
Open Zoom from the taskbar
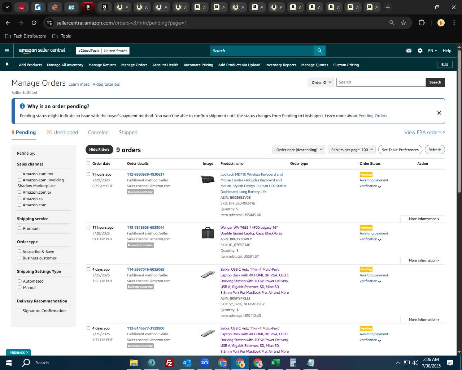pyautogui.click(x=205, y=363)
